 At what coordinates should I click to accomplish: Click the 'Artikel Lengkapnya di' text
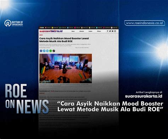(149, 92)
